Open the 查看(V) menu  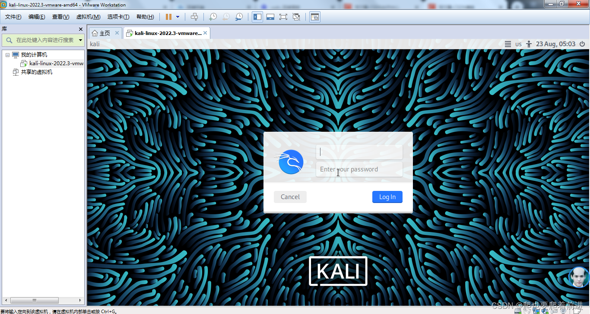point(61,17)
